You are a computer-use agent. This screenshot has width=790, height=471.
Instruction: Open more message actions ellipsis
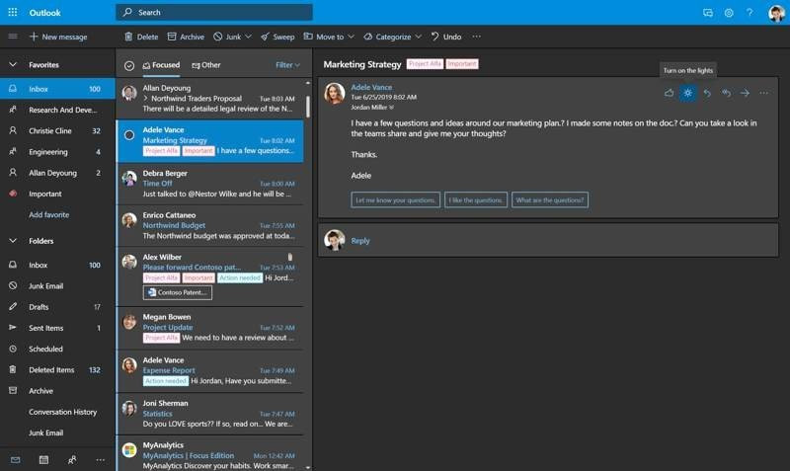click(763, 93)
